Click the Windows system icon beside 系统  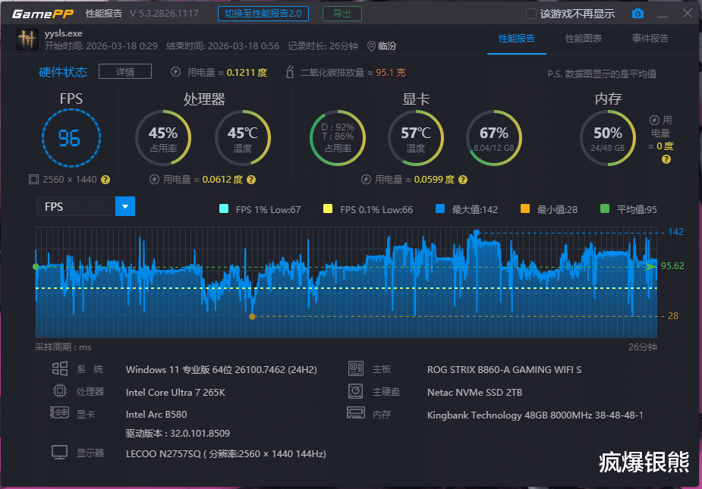pos(59,368)
